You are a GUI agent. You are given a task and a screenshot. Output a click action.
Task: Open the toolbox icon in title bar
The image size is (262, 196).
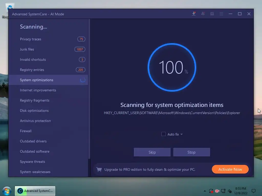[x=212, y=14]
